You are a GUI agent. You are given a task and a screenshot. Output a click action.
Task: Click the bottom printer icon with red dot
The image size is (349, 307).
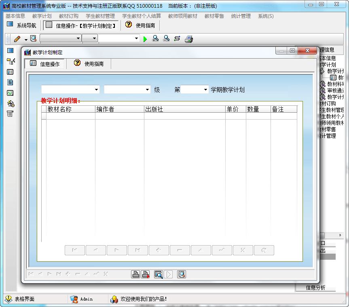pyautogui.click(x=146, y=274)
